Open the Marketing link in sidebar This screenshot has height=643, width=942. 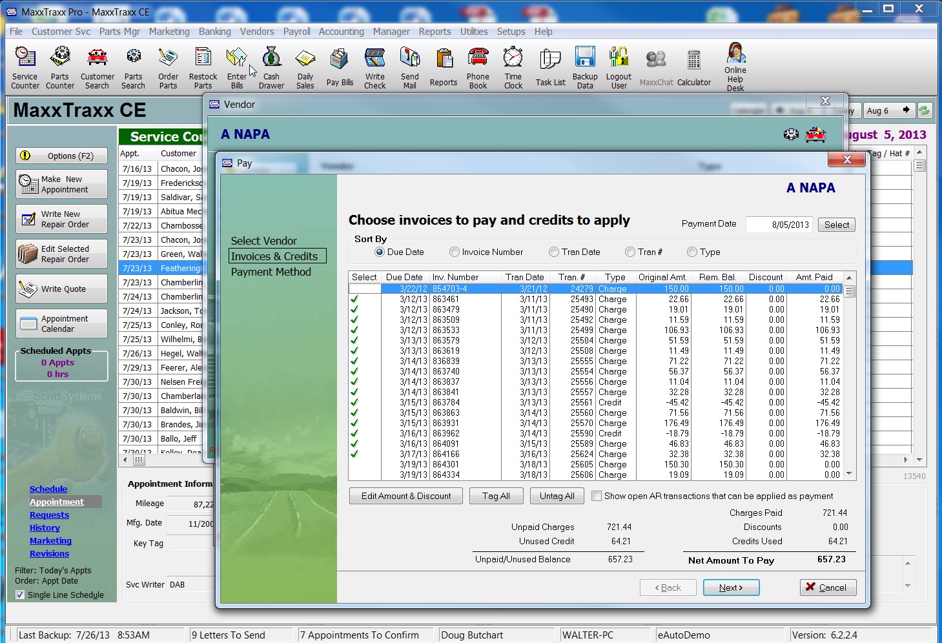click(50, 540)
